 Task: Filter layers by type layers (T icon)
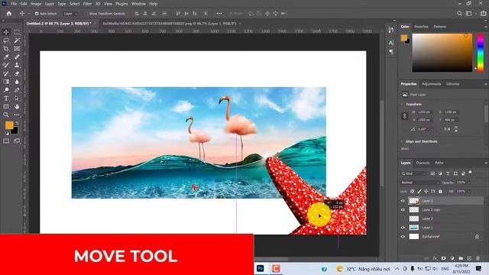tap(448, 173)
